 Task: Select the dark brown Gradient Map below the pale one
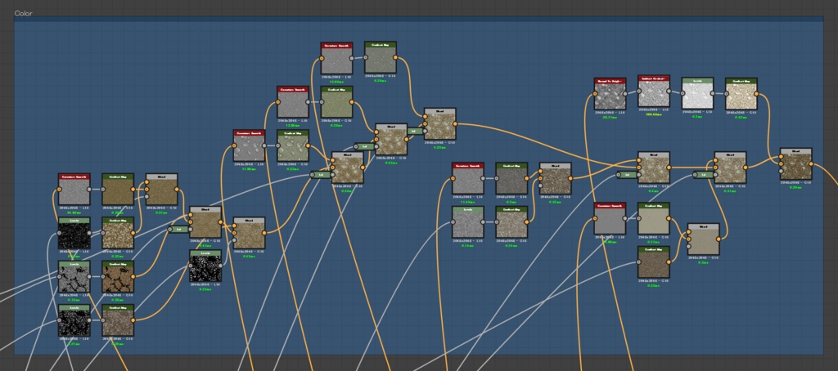coord(654,262)
